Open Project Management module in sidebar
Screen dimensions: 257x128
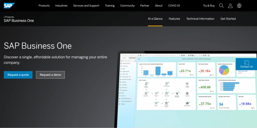coord(126,101)
